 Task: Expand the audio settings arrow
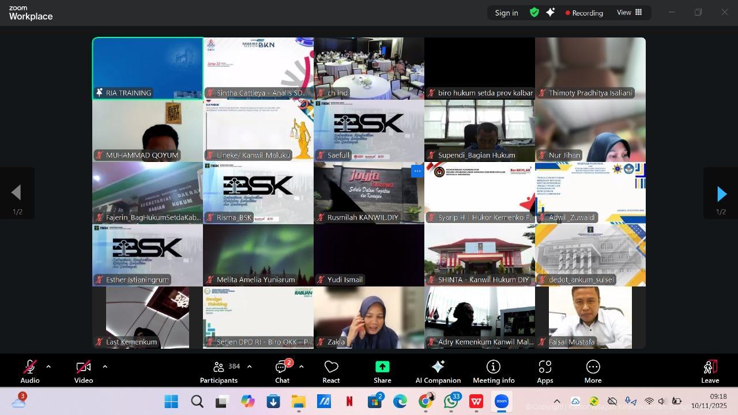coord(48,367)
